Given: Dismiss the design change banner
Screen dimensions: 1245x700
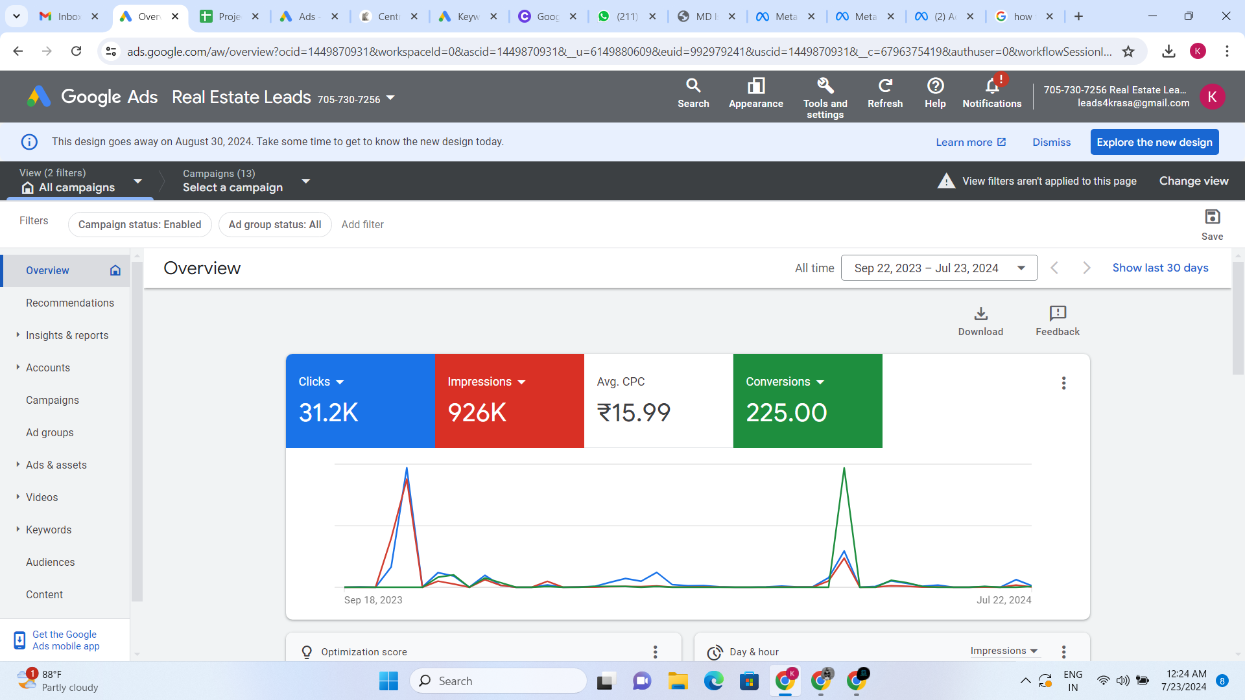Looking at the screenshot, I should point(1051,142).
